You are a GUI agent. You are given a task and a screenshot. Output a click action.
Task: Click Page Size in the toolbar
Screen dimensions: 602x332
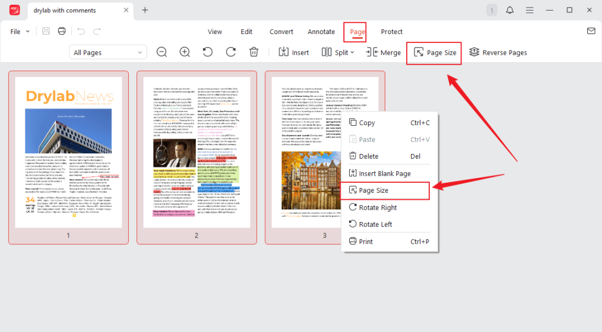click(x=435, y=52)
